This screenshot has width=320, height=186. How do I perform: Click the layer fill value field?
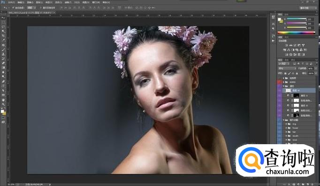(311, 73)
